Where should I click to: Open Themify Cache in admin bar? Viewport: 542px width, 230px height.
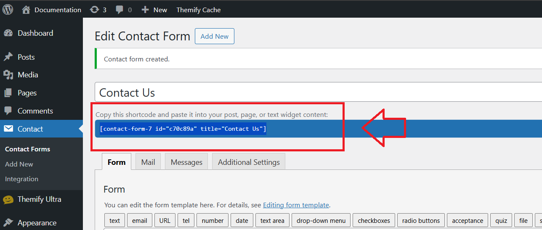click(x=198, y=10)
